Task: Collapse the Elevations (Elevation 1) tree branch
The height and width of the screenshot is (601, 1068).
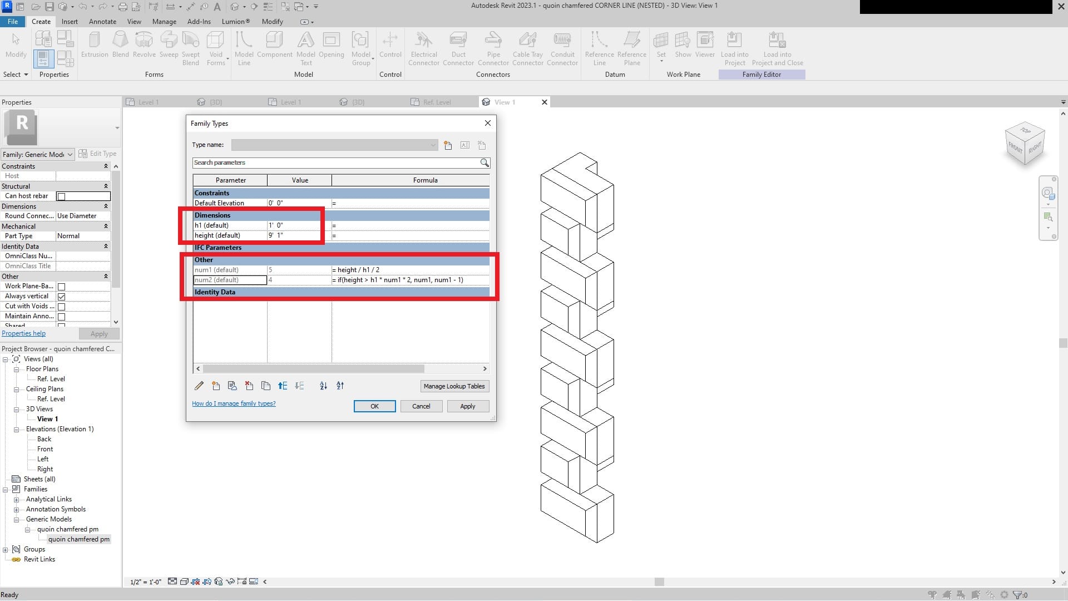Action: (17, 429)
